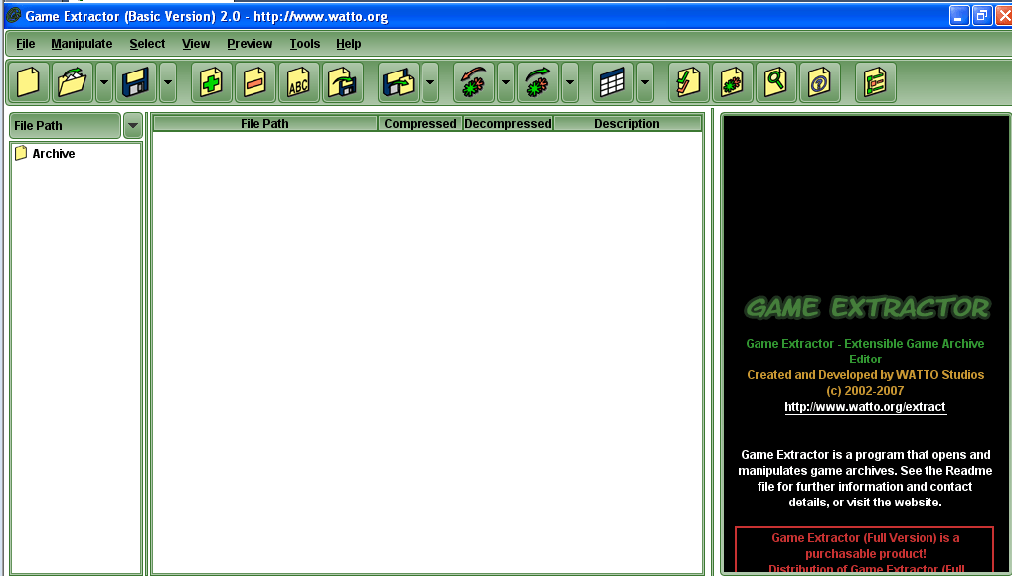Open the Select menu
Image resolution: width=1012 pixels, height=576 pixels.
[x=147, y=44]
